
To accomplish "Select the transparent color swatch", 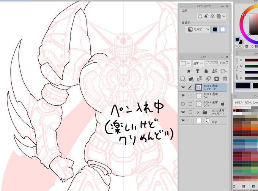I will pos(239,47).
